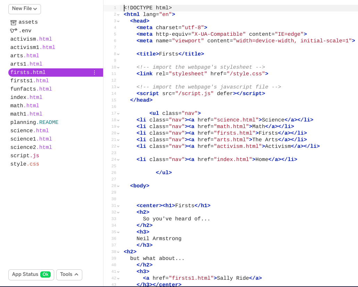This screenshot has height=287, width=358.
Task: Click the "index.html" href string
Action: 233,160
